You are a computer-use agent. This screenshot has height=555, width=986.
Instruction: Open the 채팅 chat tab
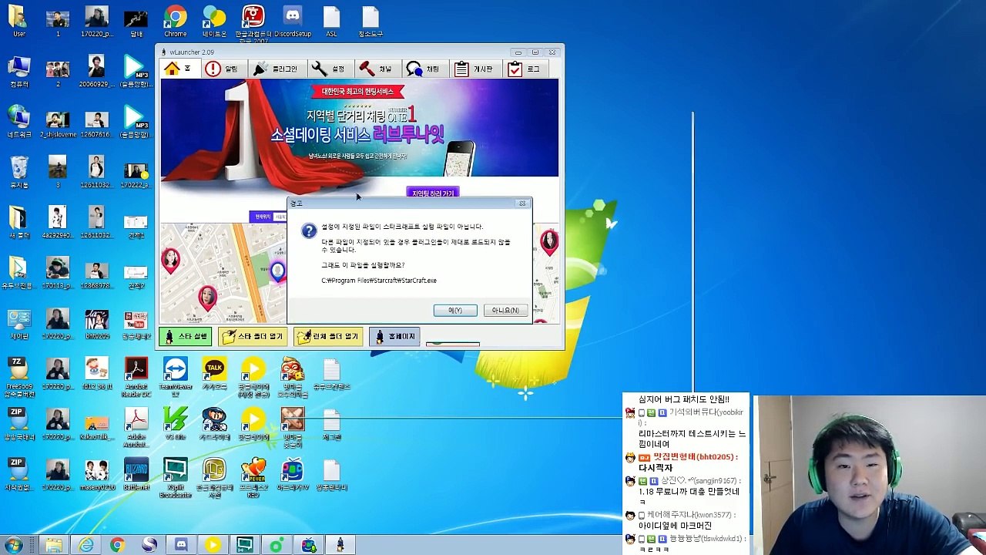424,69
